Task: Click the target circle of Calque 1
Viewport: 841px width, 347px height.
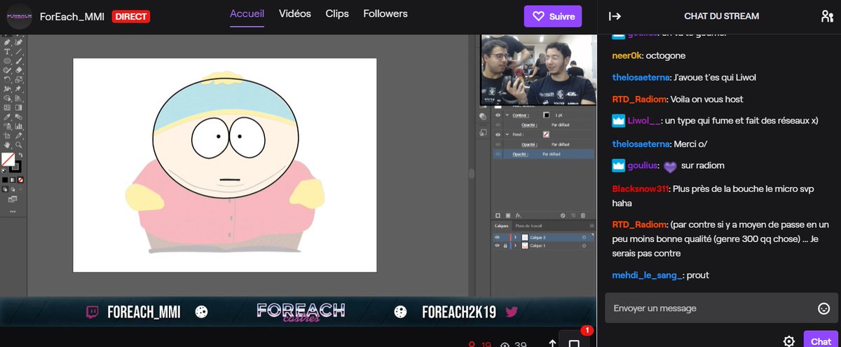Action: coord(584,245)
